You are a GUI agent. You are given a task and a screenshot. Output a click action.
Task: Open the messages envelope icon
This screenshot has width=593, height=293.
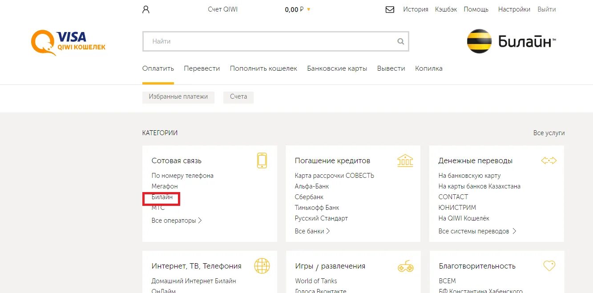[x=390, y=9]
